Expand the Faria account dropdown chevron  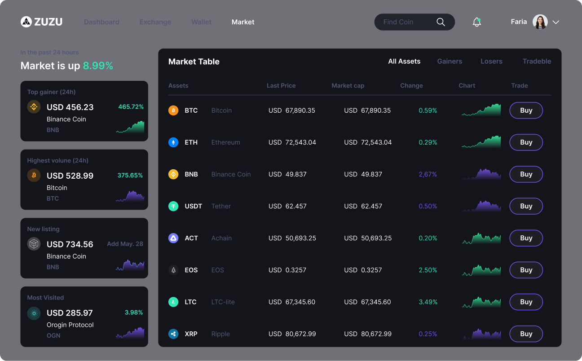pyautogui.click(x=556, y=22)
